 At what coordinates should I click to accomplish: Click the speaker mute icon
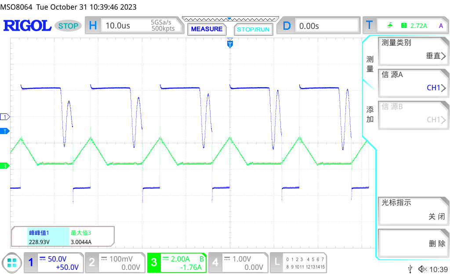(x=421, y=269)
